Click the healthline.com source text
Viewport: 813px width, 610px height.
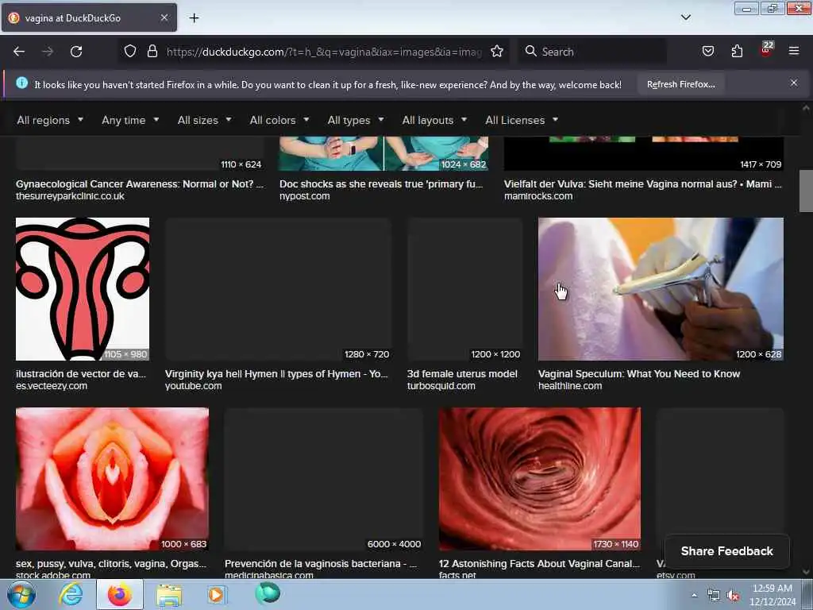(570, 386)
